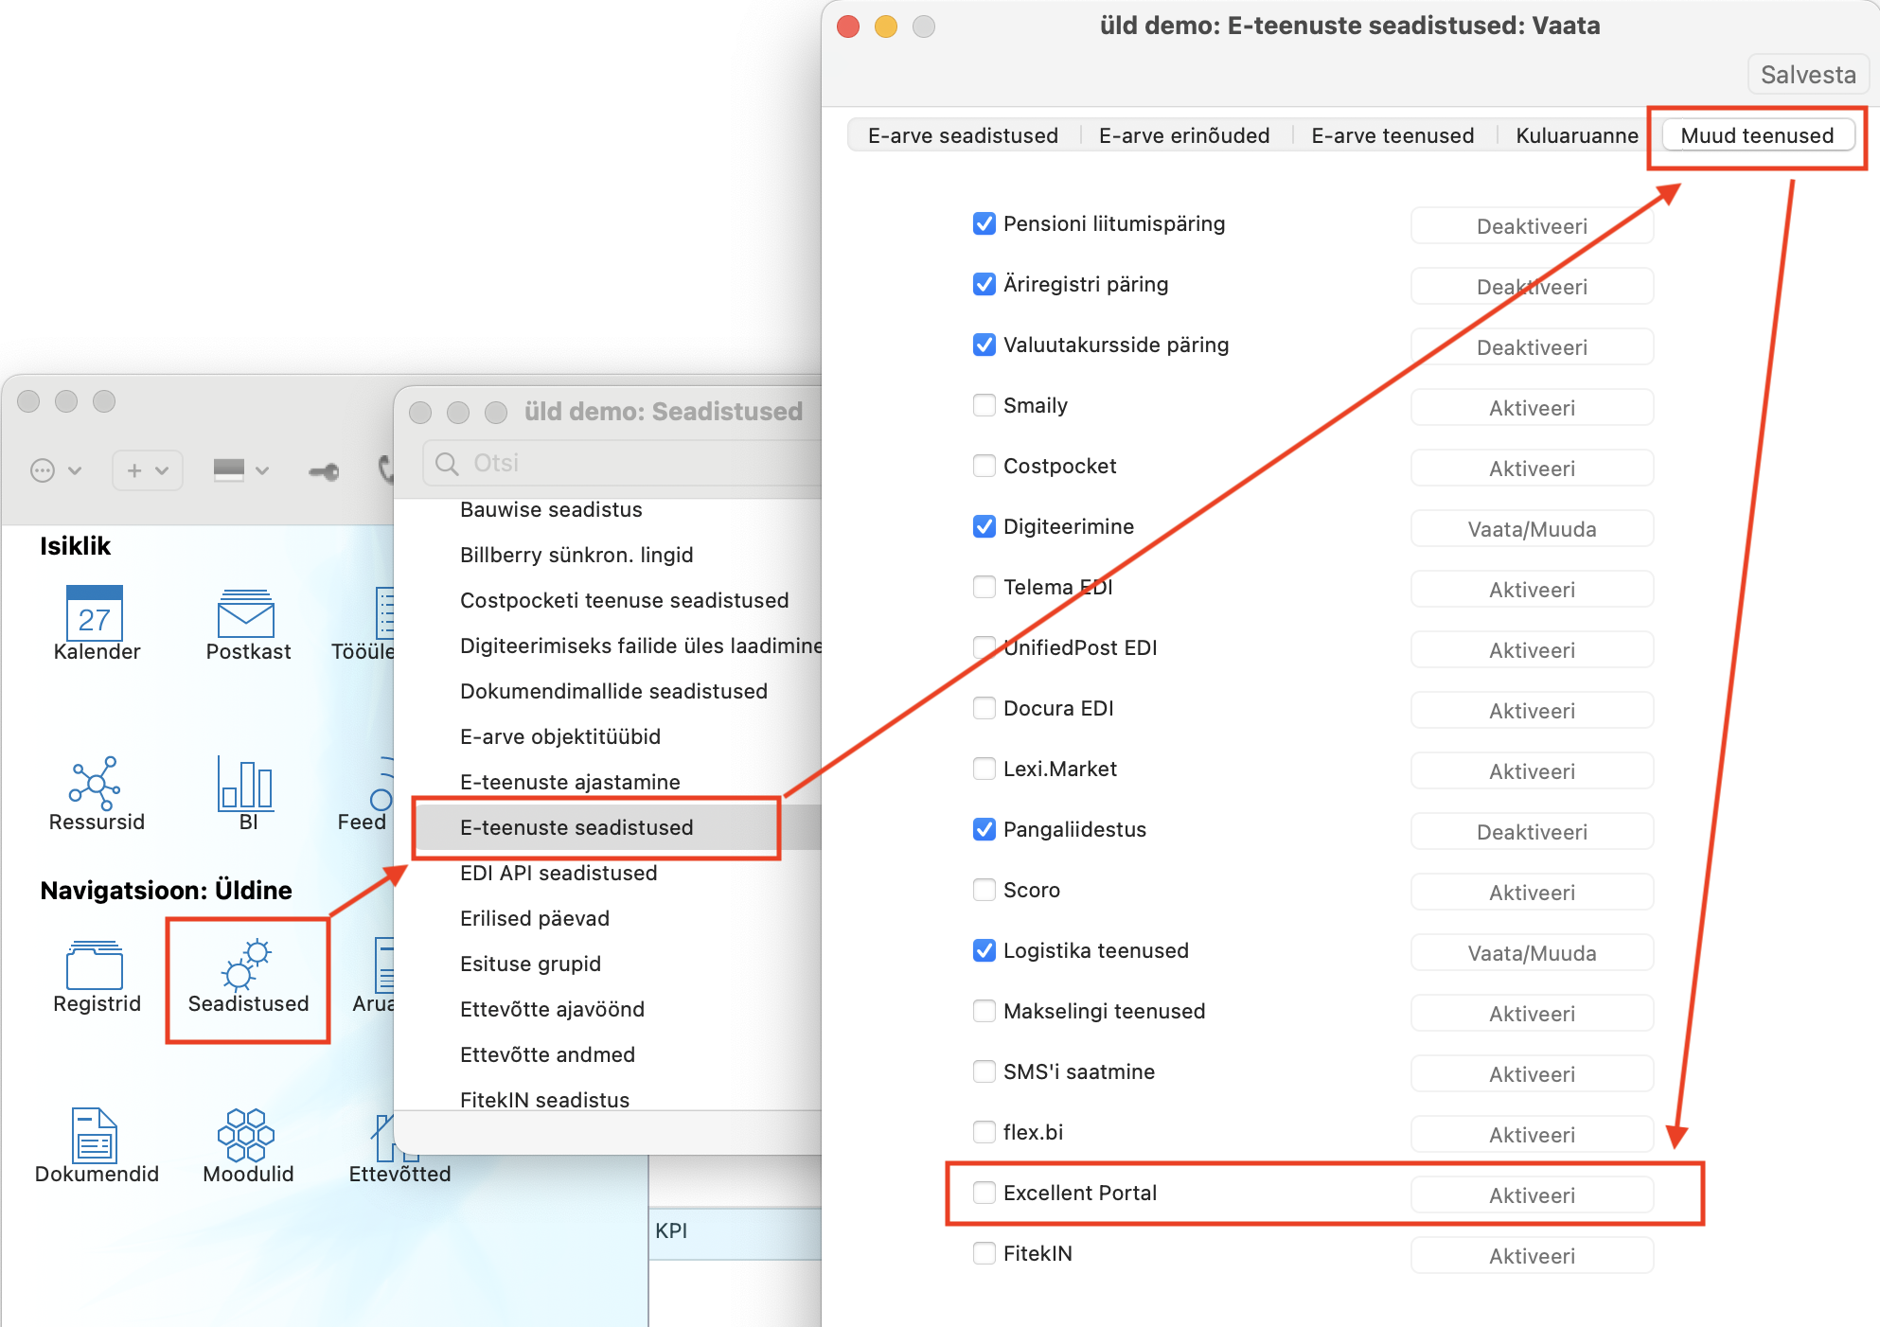Viewport: 1880px width, 1327px height.
Task: Switch to the Muud teenused tab
Action: 1756,135
